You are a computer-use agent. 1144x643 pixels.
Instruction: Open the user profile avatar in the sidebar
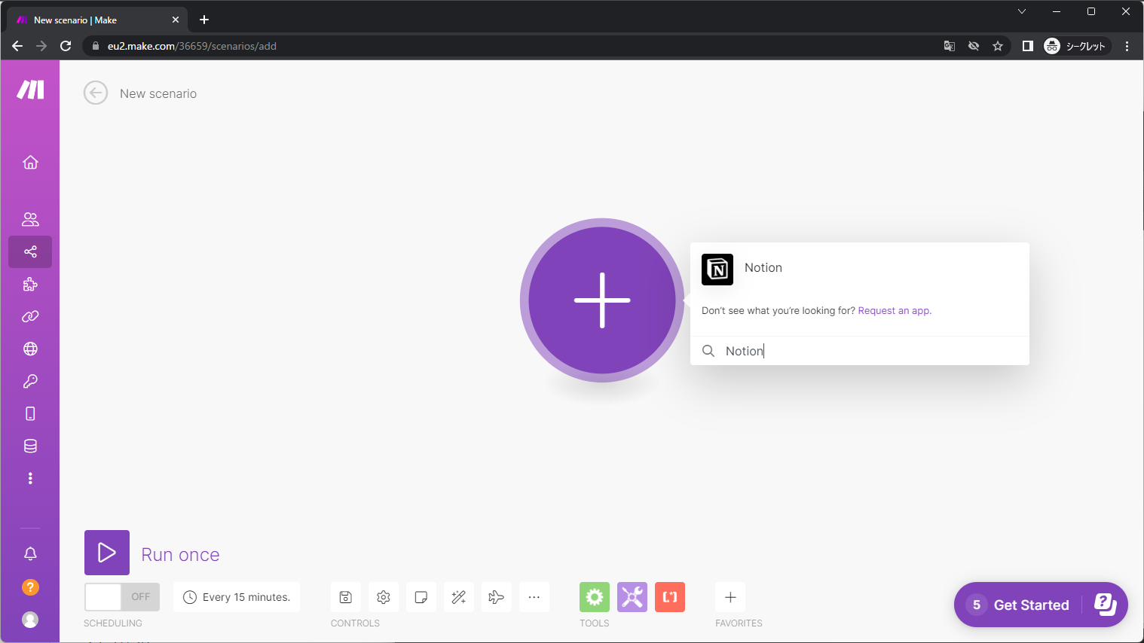pos(30,619)
